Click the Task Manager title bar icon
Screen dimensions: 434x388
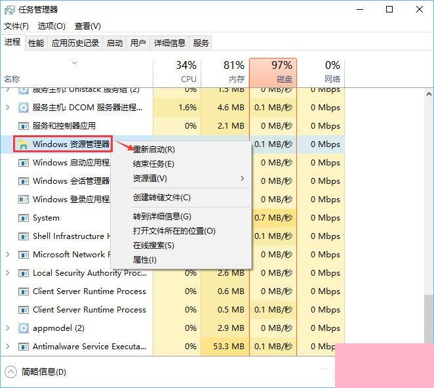coord(9,10)
